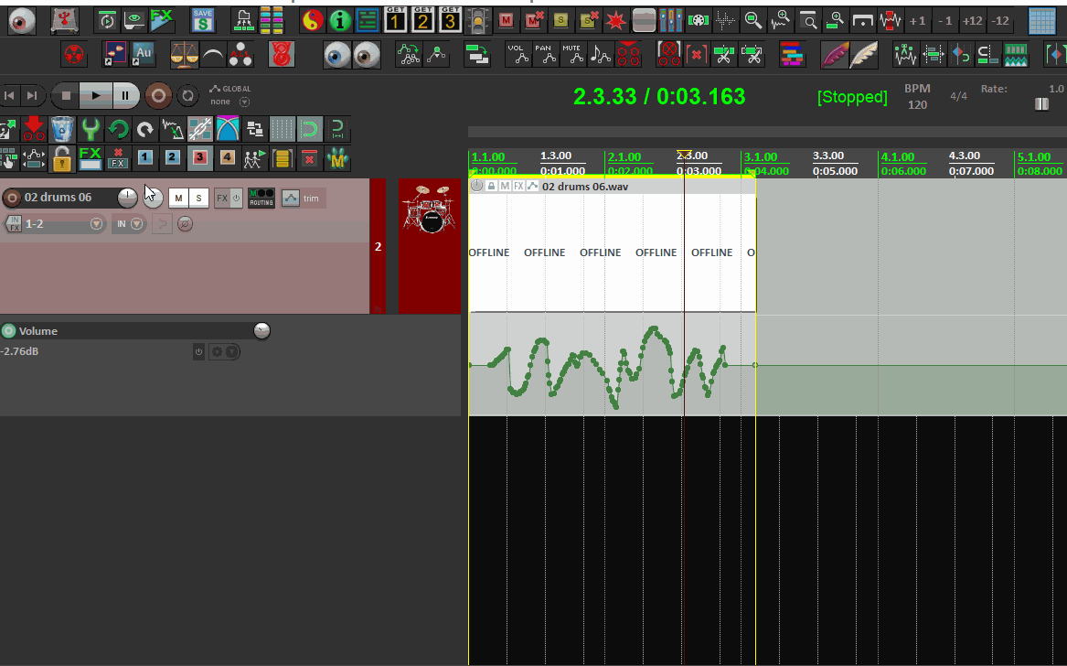Open global automation override dropdown
1067x666 pixels.
coord(244,102)
